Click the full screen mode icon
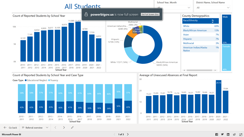 pyautogui.click(x=241, y=134)
